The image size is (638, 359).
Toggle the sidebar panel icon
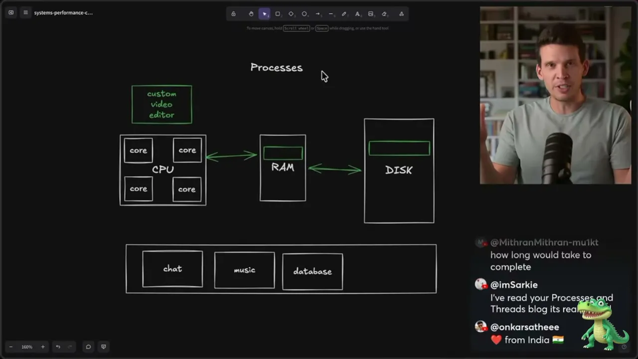[11, 12]
